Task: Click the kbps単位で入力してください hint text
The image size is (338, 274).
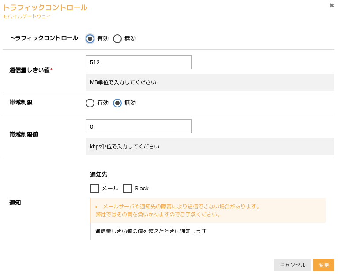Action: 124,147
